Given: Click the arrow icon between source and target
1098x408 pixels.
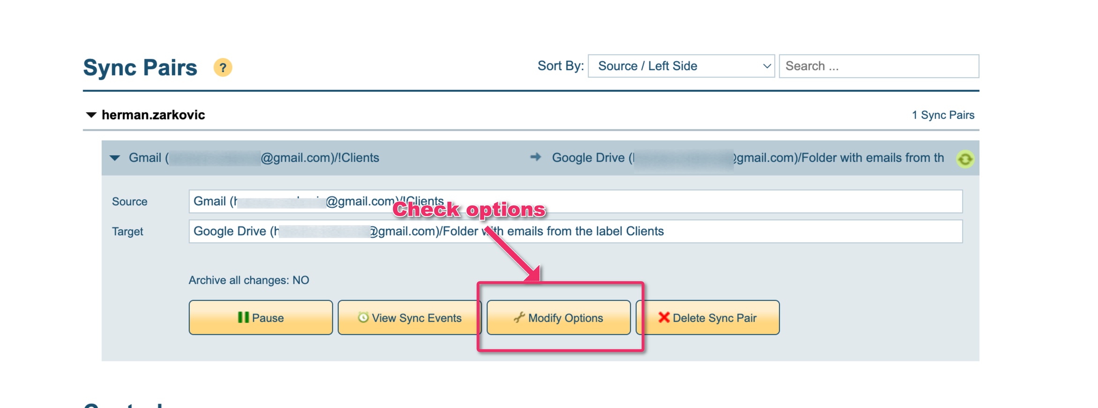Looking at the screenshot, I should pos(535,157).
